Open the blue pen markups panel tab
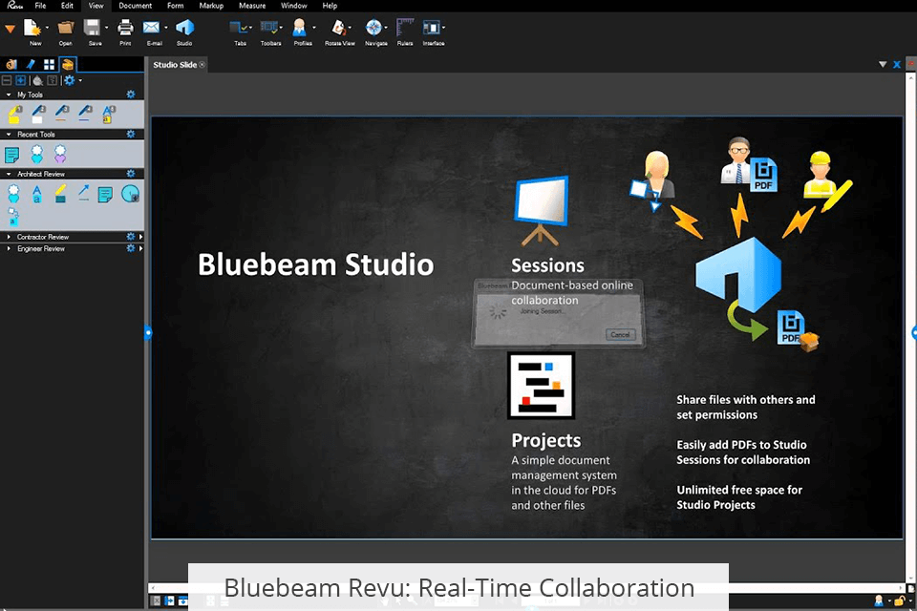The height and width of the screenshot is (611, 917). click(x=31, y=64)
